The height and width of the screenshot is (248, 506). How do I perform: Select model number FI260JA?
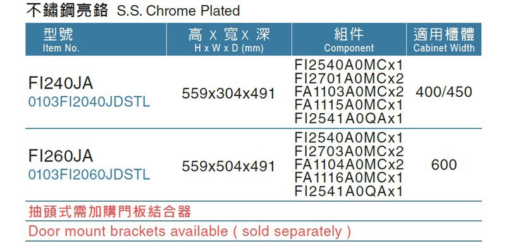point(61,156)
